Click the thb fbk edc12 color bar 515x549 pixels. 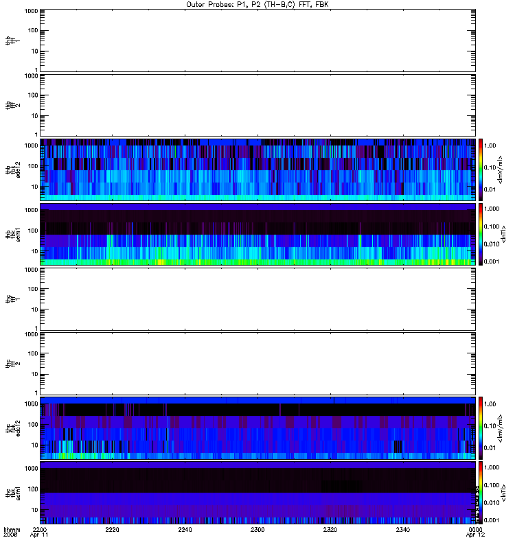click(x=481, y=170)
